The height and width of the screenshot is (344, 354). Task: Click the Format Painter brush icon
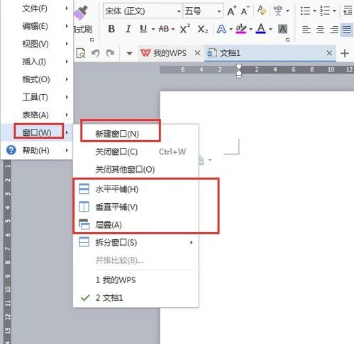click(82, 12)
